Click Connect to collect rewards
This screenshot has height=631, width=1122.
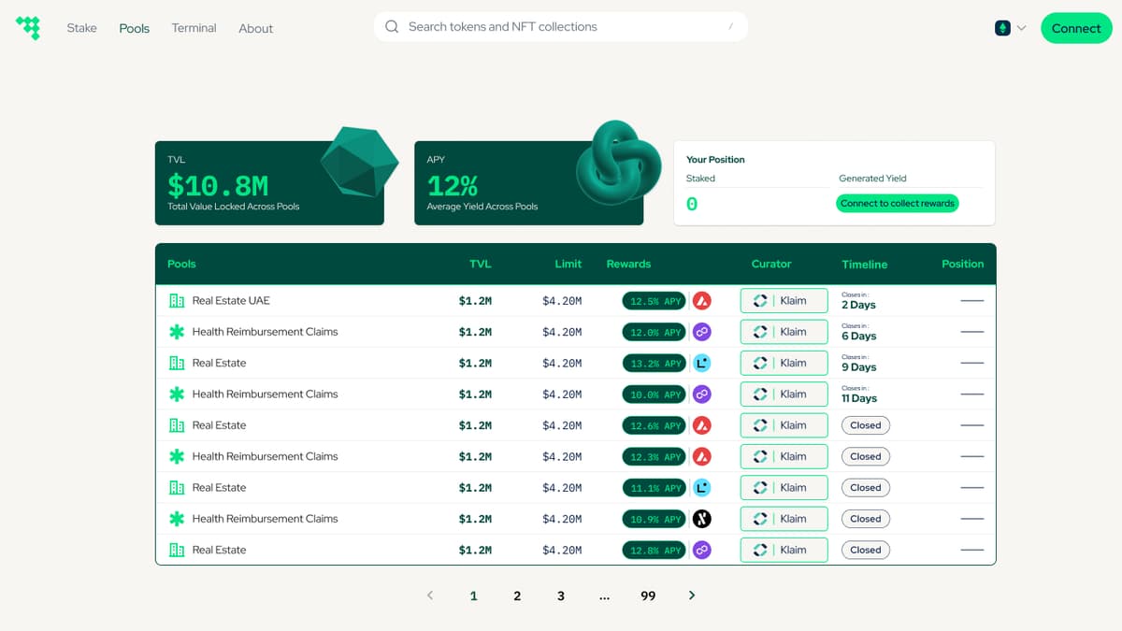click(898, 203)
